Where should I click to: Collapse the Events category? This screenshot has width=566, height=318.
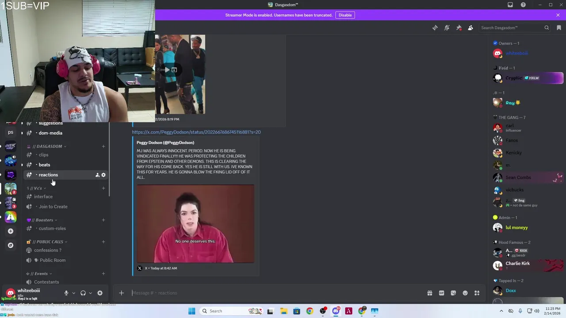click(39, 273)
